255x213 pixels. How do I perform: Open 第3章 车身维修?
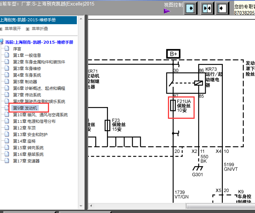click(x=27, y=69)
